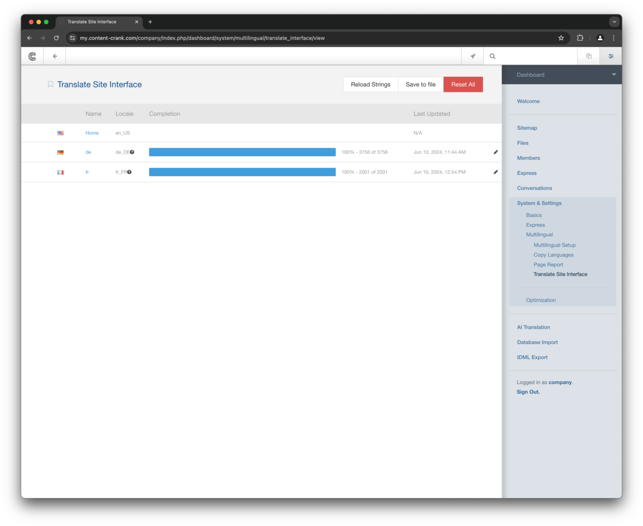Screen dimensions: 643x526
Task: Open Multilingual Setup page
Action: 555,245
